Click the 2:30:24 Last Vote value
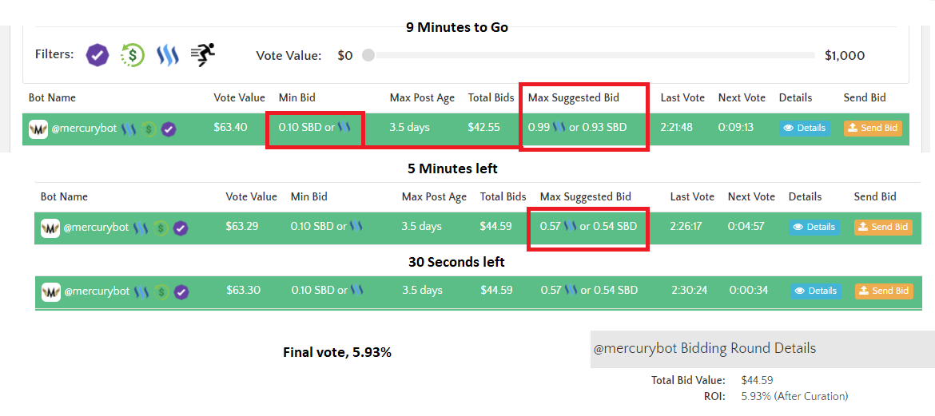Screen dimensions: 935x416 coord(691,291)
